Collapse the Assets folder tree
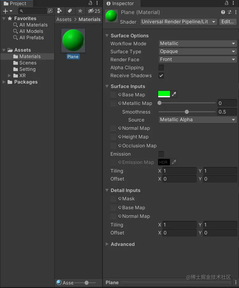Viewport: 239px width, 288px height. click(4, 50)
